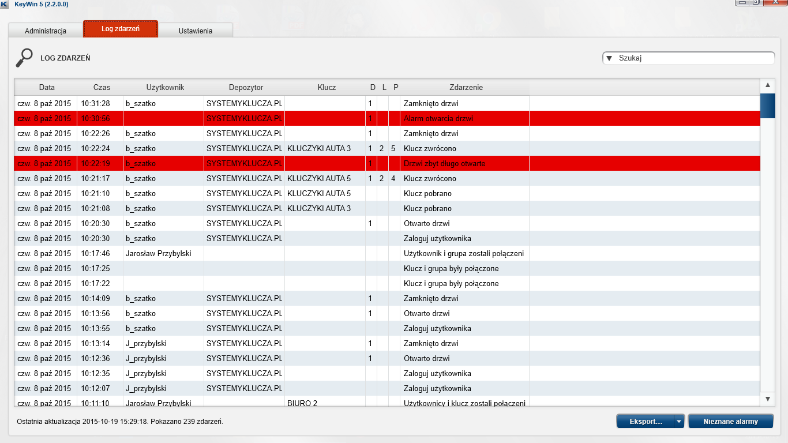
Task: Click the Użytkownik column header
Action: pos(165,88)
